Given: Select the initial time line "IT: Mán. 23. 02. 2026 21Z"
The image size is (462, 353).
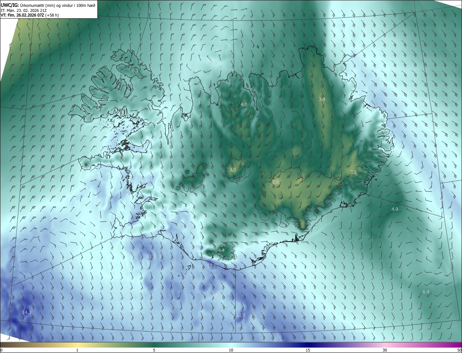Looking at the screenshot, I should click(24, 10).
